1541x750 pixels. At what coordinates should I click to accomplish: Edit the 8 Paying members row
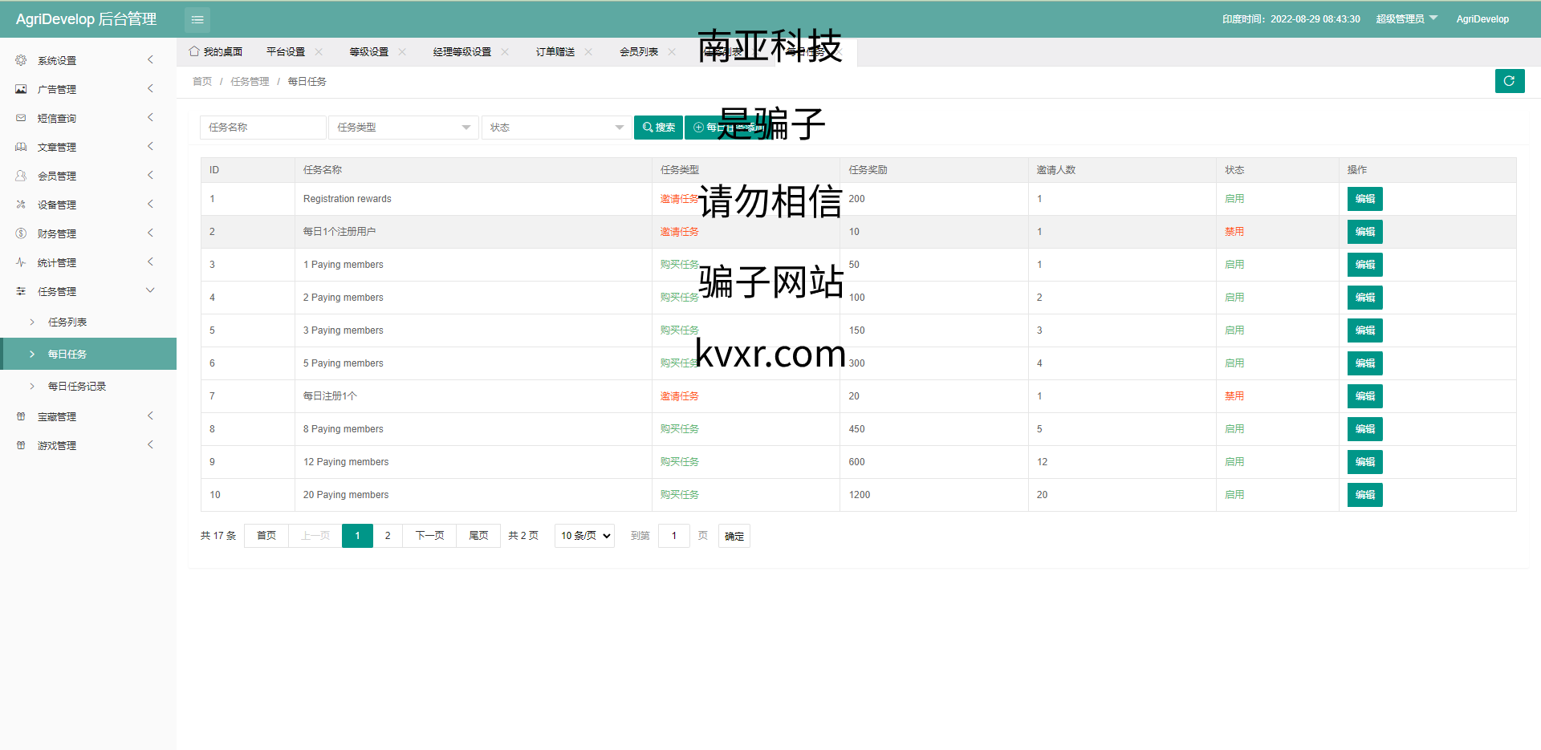coord(1364,429)
